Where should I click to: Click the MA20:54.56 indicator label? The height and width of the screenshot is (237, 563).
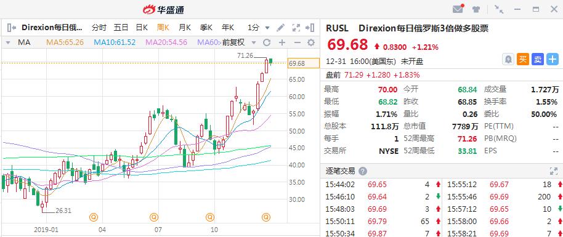click(166, 42)
